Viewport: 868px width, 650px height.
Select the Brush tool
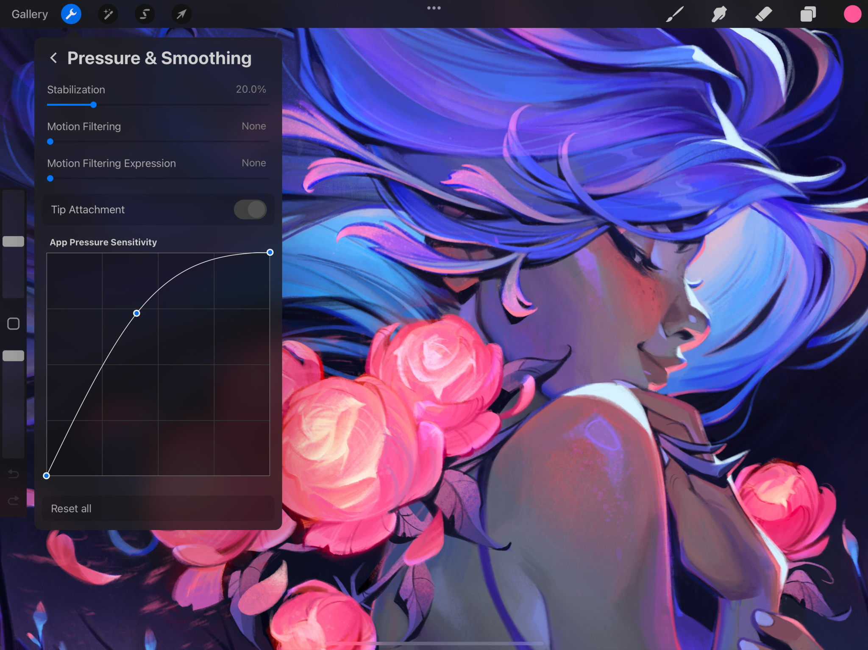(675, 14)
